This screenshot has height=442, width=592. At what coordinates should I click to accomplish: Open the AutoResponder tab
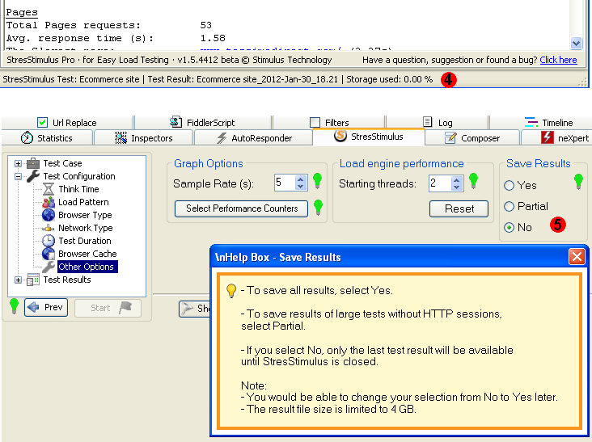tap(254, 138)
